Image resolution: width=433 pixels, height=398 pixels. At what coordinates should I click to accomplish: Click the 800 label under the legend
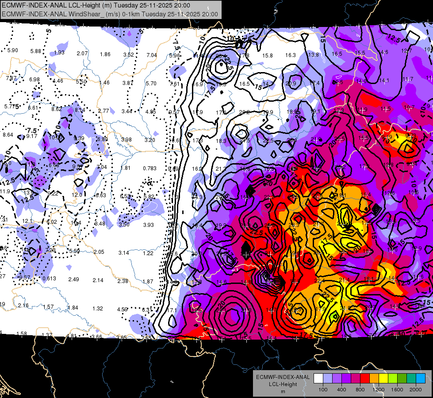[x=360, y=390]
